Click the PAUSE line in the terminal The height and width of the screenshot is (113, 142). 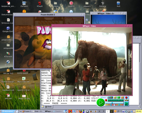tap(55, 103)
